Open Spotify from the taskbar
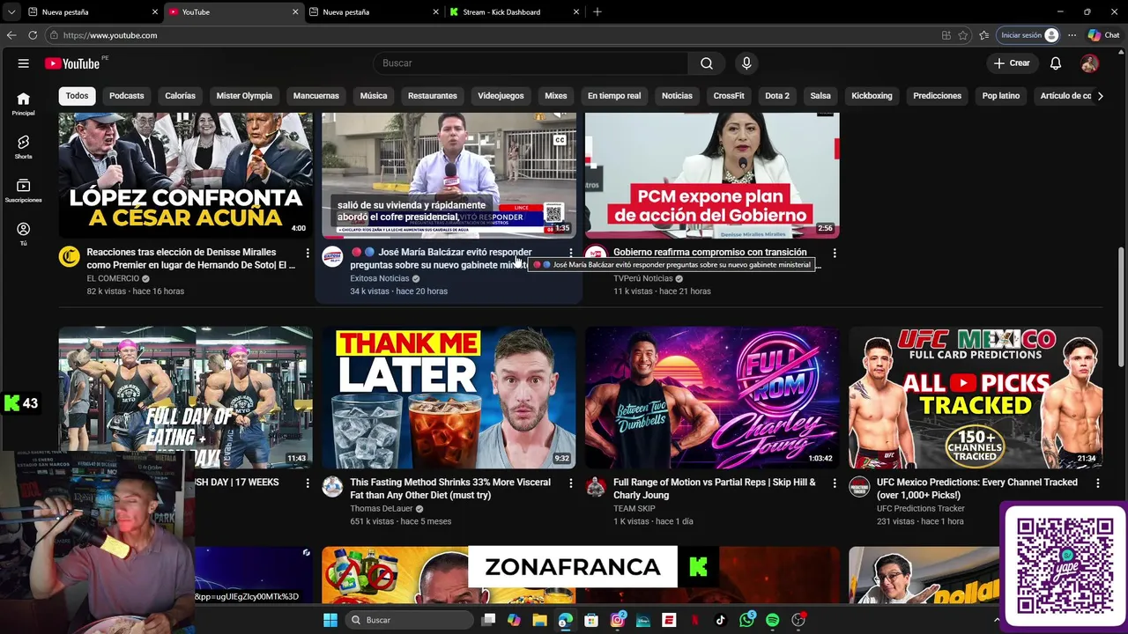1128x634 pixels. tap(773, 620)
